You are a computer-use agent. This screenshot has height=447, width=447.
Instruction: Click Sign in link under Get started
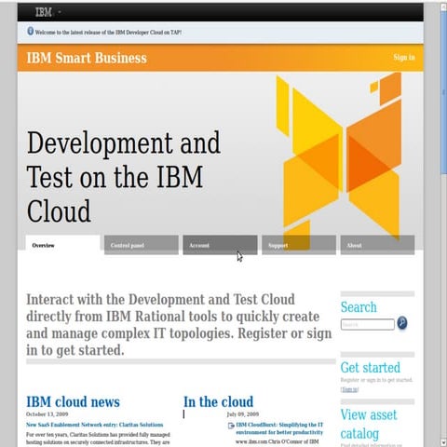350,389
